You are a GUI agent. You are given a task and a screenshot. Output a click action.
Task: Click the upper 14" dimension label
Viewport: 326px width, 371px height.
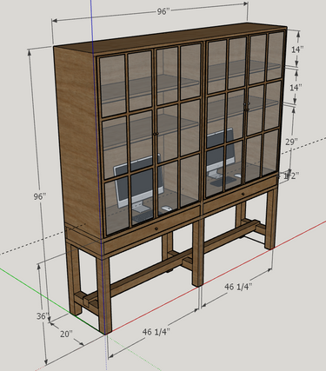[x=297, y=50]
